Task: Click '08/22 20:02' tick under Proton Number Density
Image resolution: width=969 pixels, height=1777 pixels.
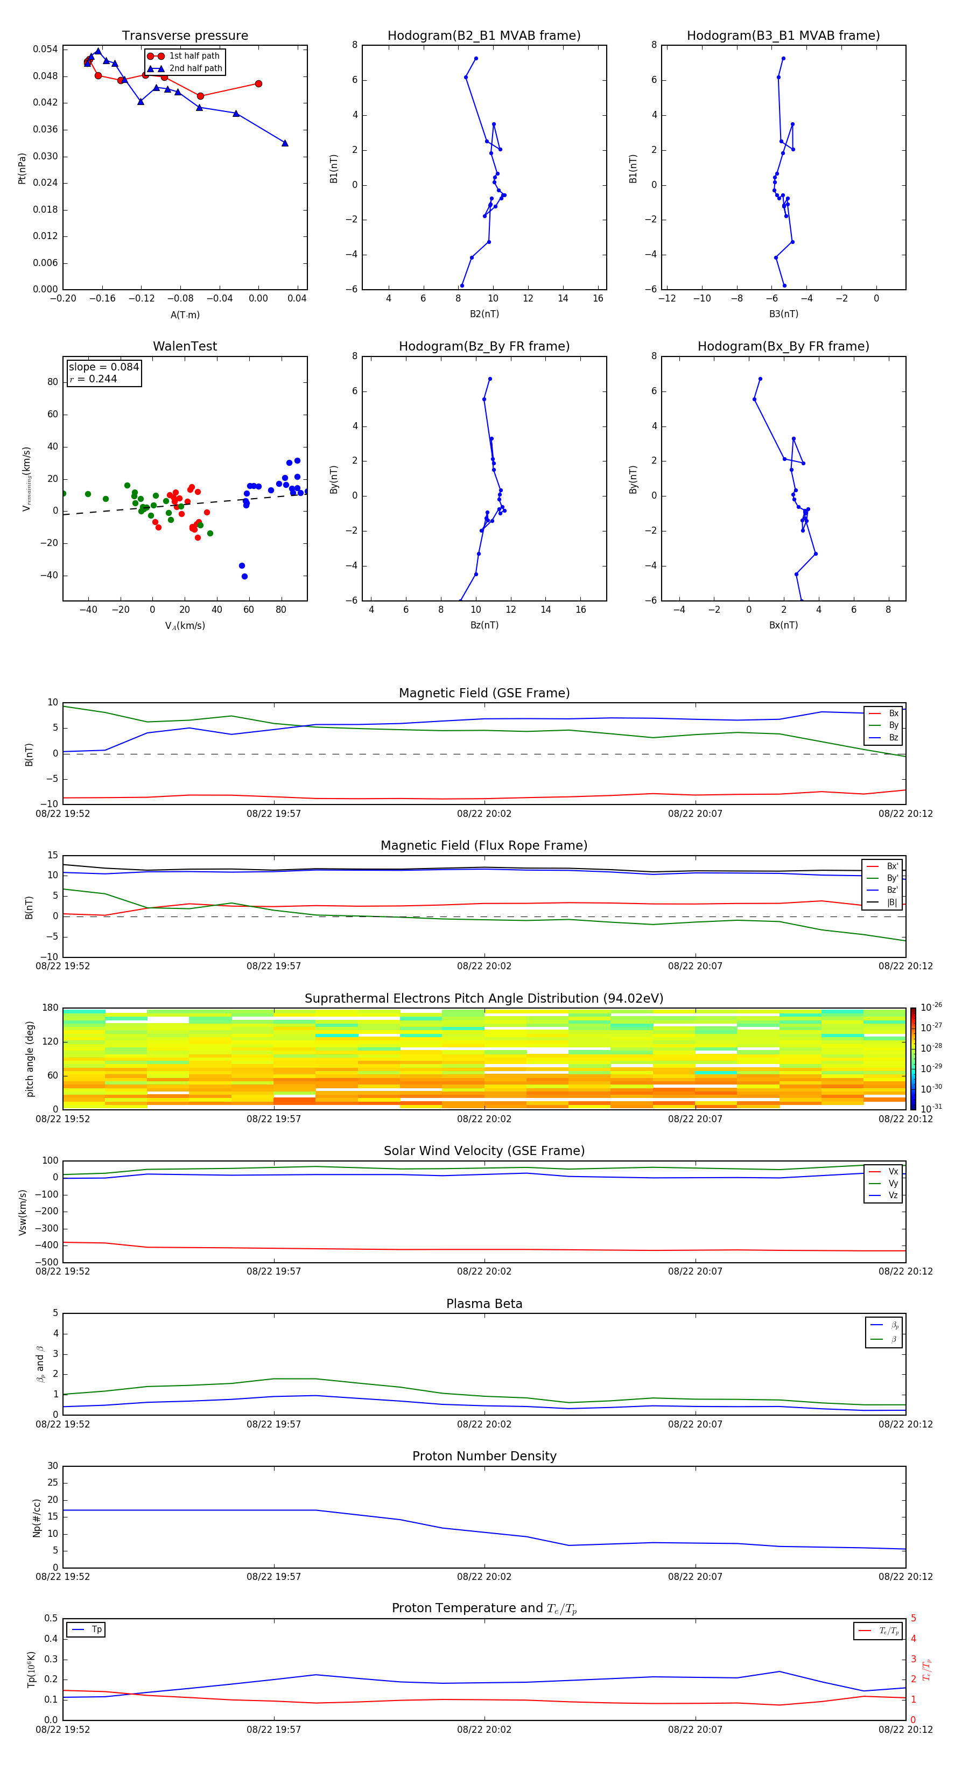Action: point(484,1576)
